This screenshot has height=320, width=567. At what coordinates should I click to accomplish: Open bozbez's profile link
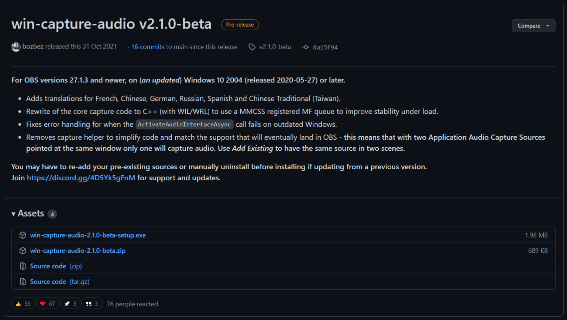click(33, 47)
